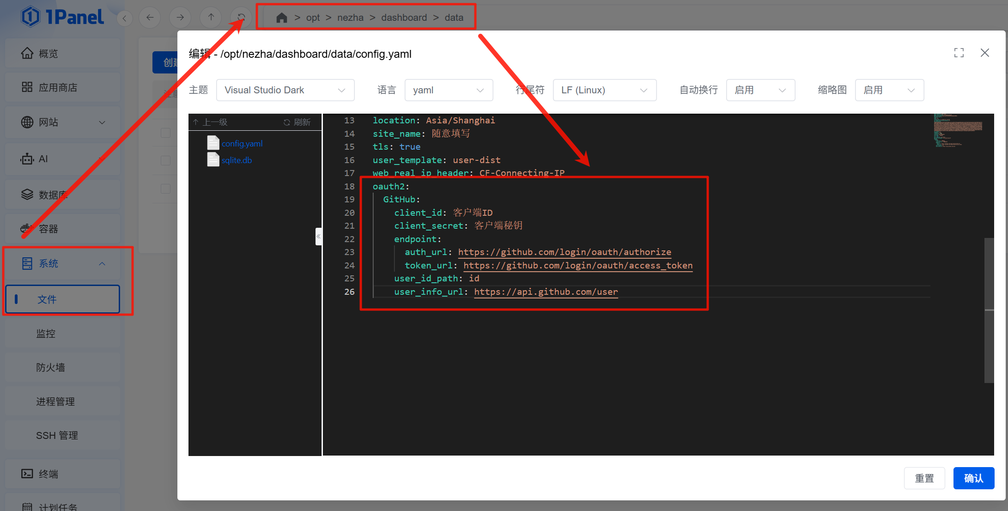The image size is (1008, 511).
Task: Click the client_id value 客户端ID
Action: click(x=473, y=213)
